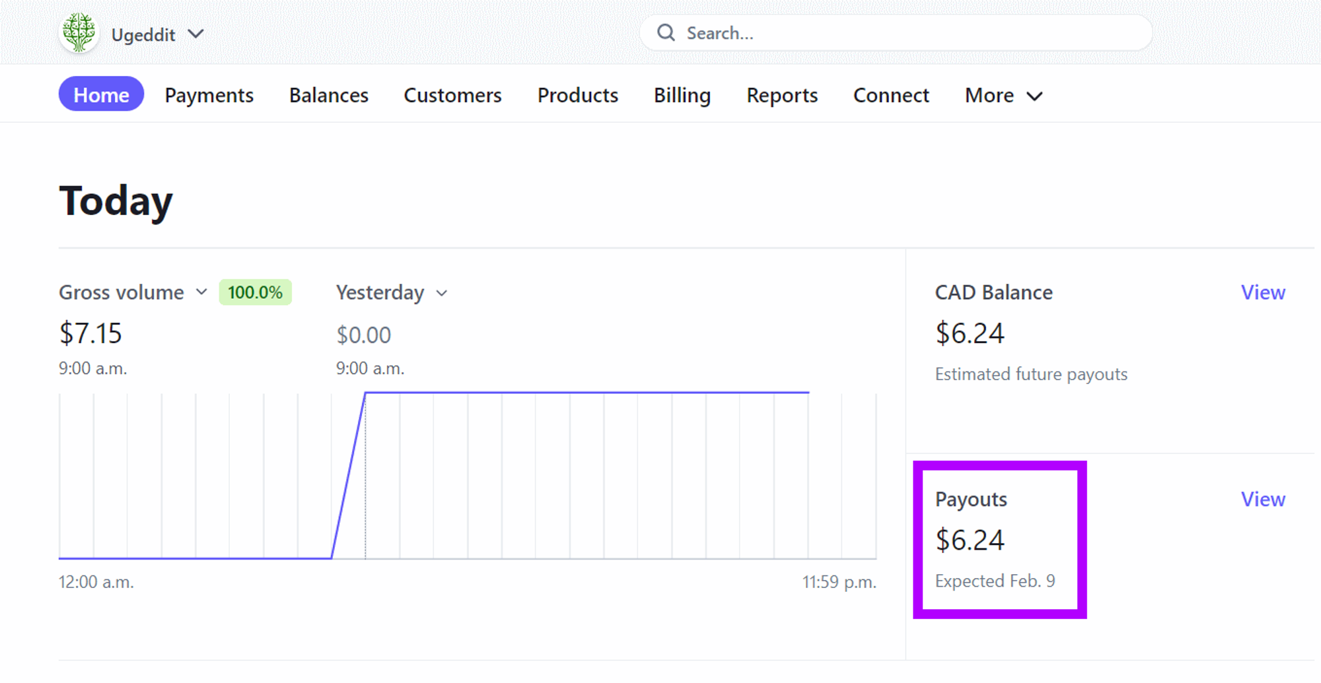Open the Payments section
This screenshot has height=683, width=1321.
[x=209, y=95]
